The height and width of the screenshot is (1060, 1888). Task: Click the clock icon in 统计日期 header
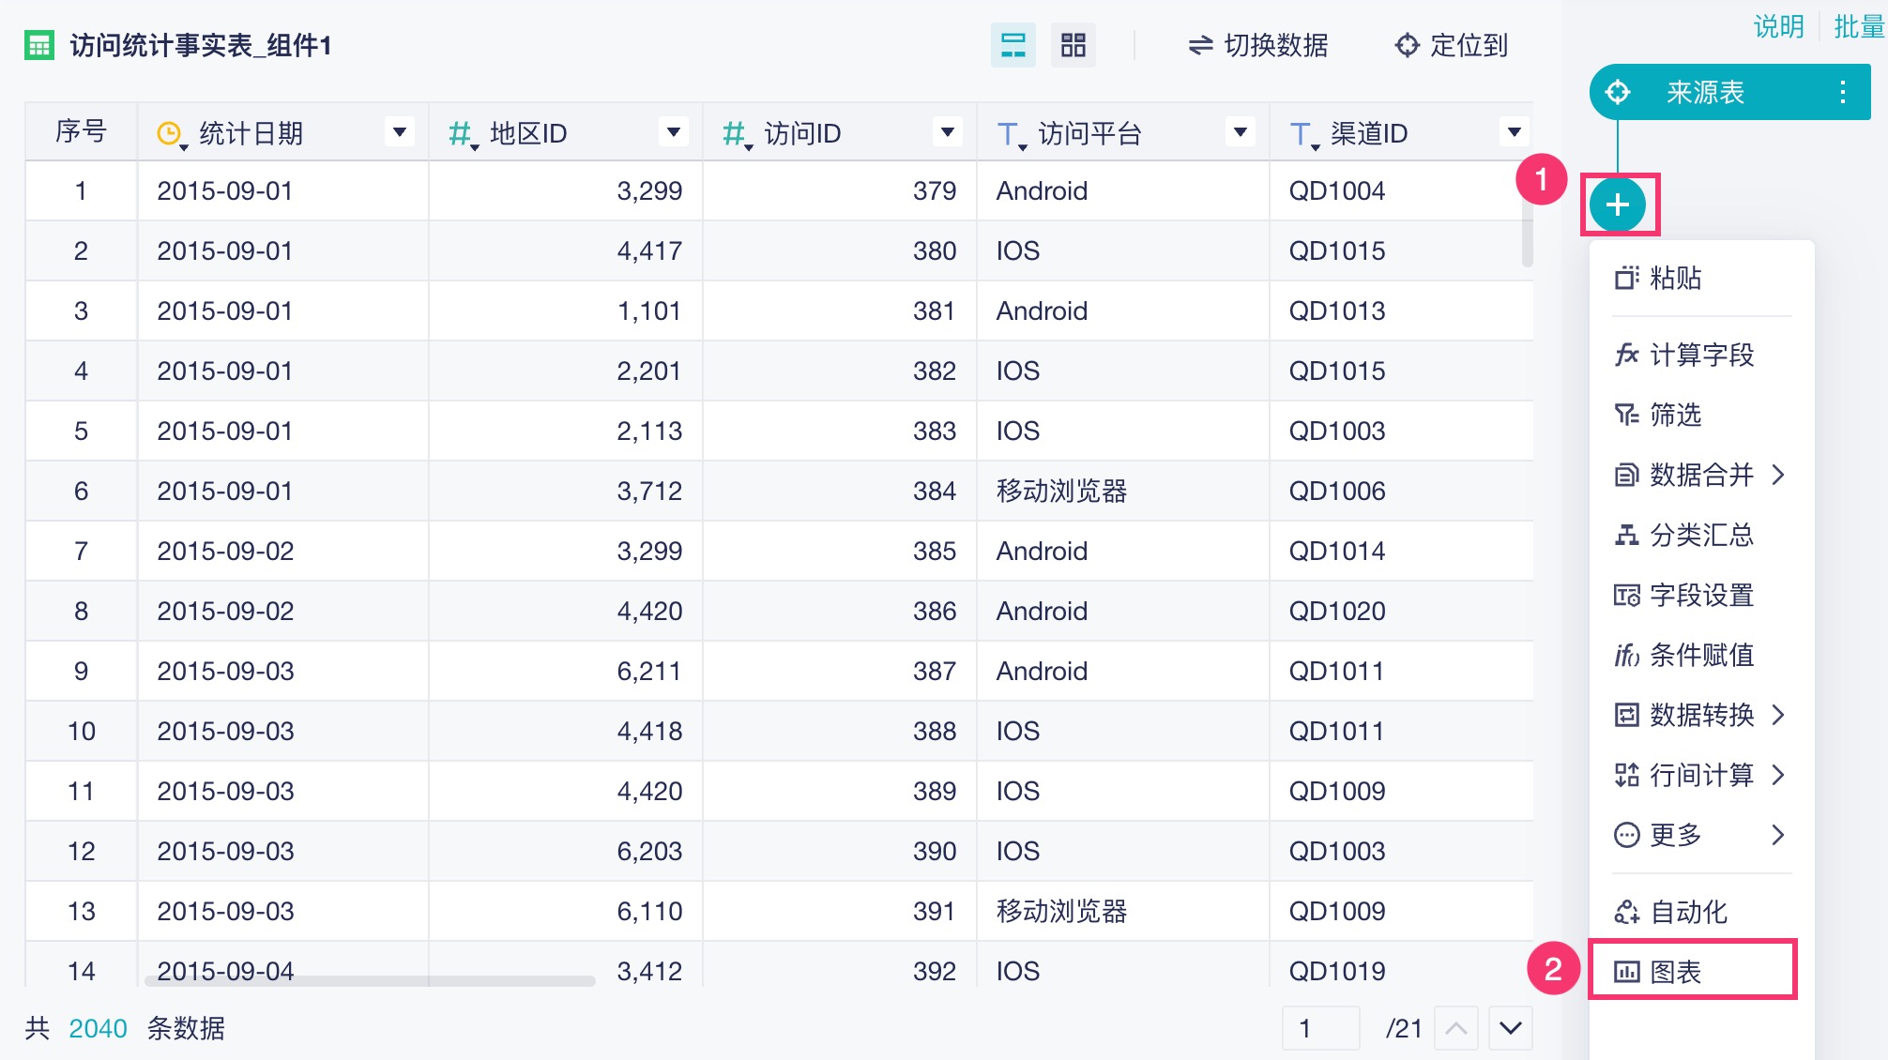pos(169,134)
